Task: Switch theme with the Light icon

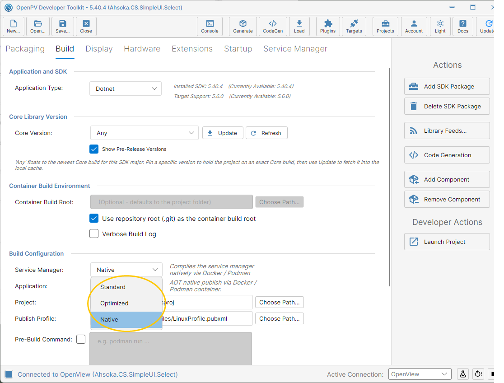Action: [440, 26]
